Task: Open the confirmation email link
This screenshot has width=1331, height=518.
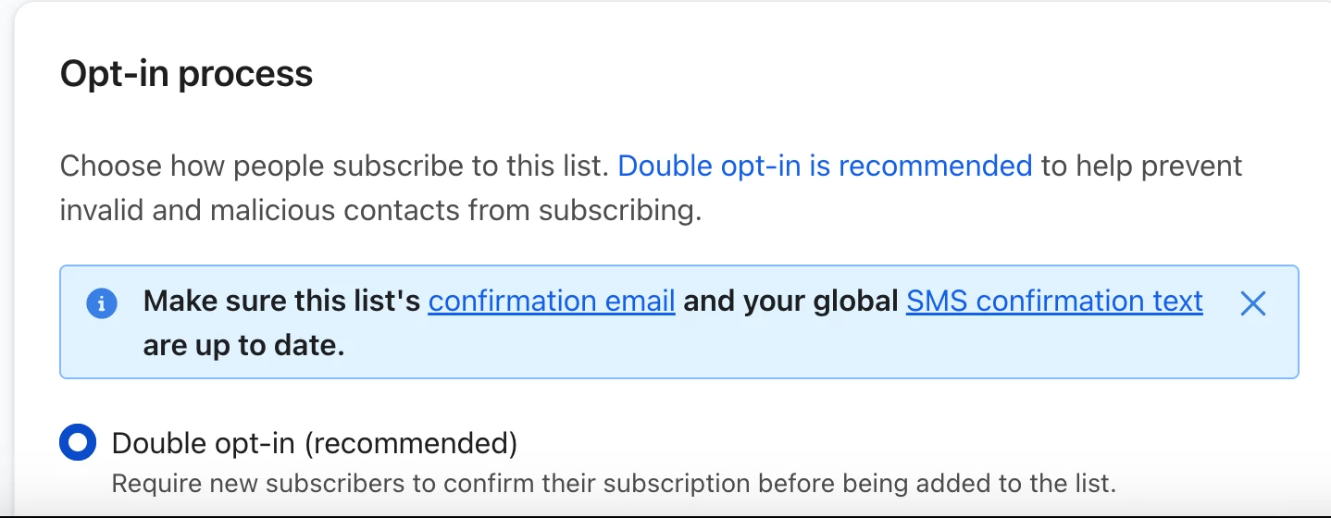Action: [552, 302]
